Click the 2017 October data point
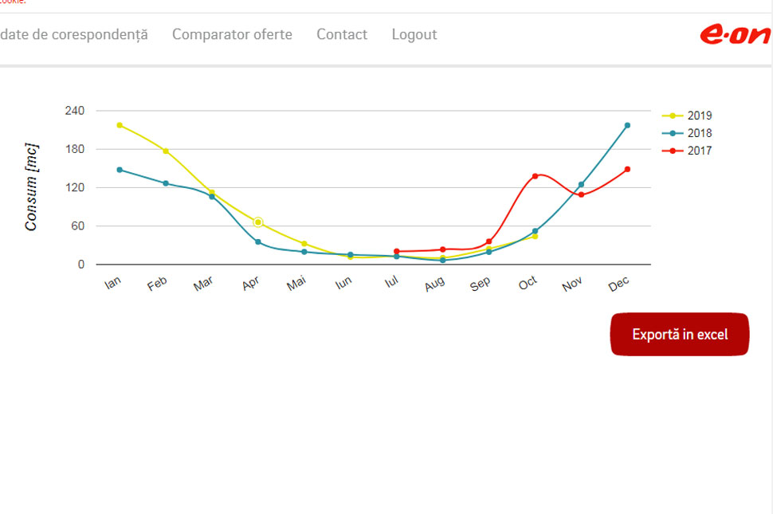 tap(535, 176)
